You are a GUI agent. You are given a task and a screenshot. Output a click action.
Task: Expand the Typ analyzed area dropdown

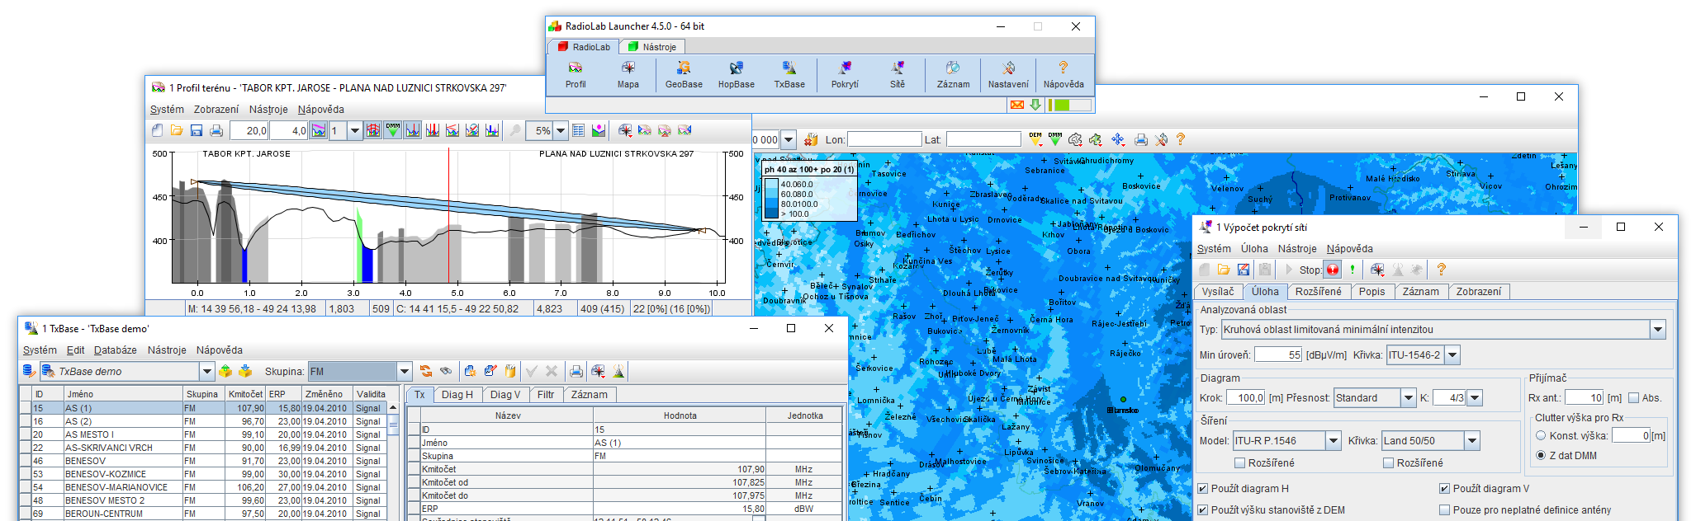(1657, 330)
